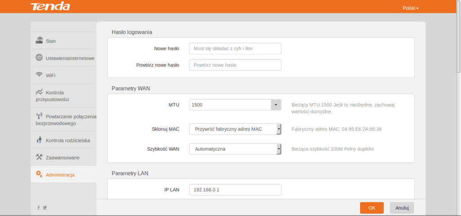
Task: Click the Tenda logo
Action: tap(50, 7)
